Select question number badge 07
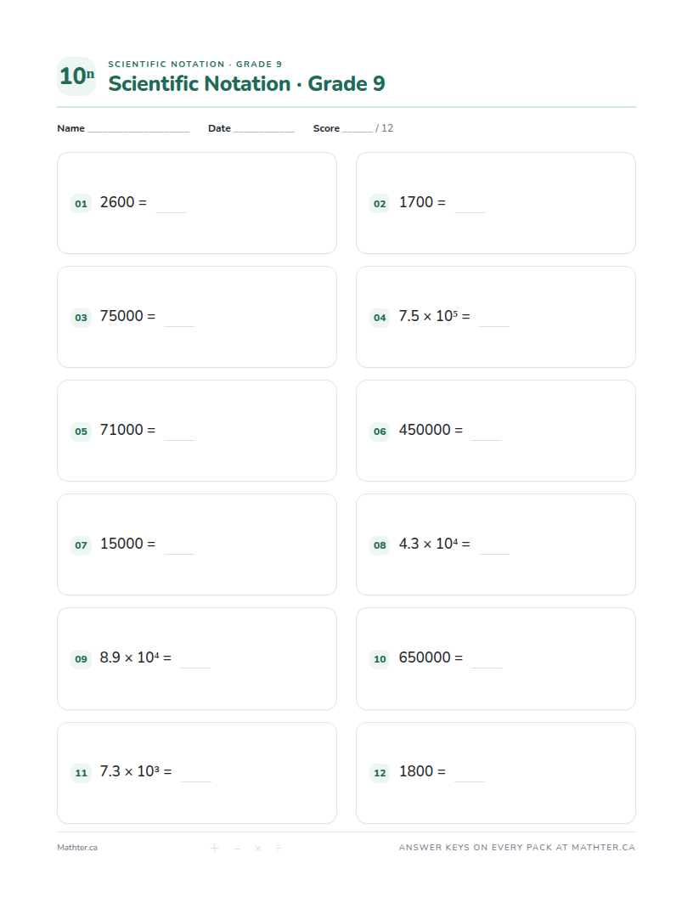 click(x=82, y=545)
